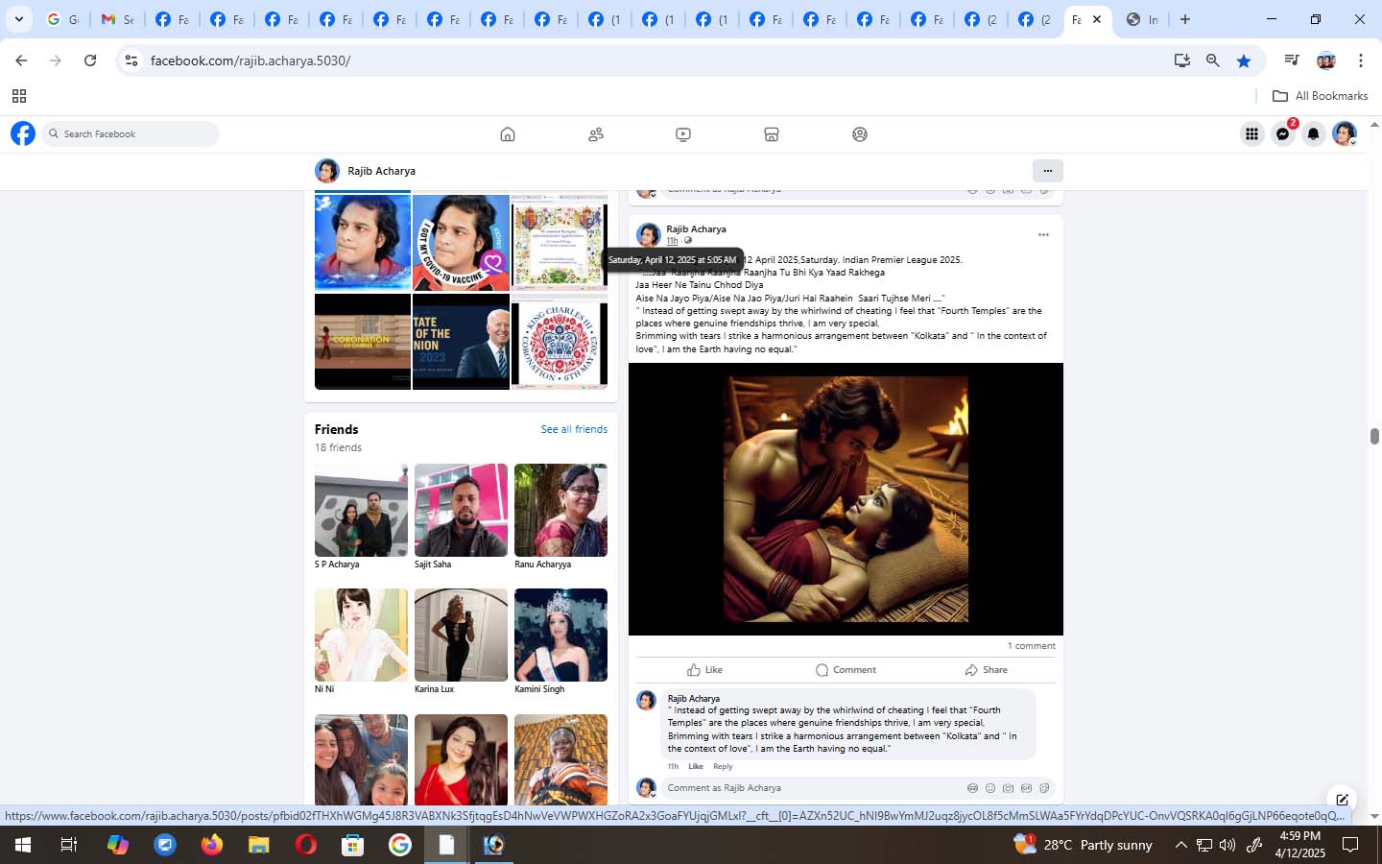Click the Comment as Rajib Acharya field
The height and width of the screenshot is (864, 1382).
point(857,788)
